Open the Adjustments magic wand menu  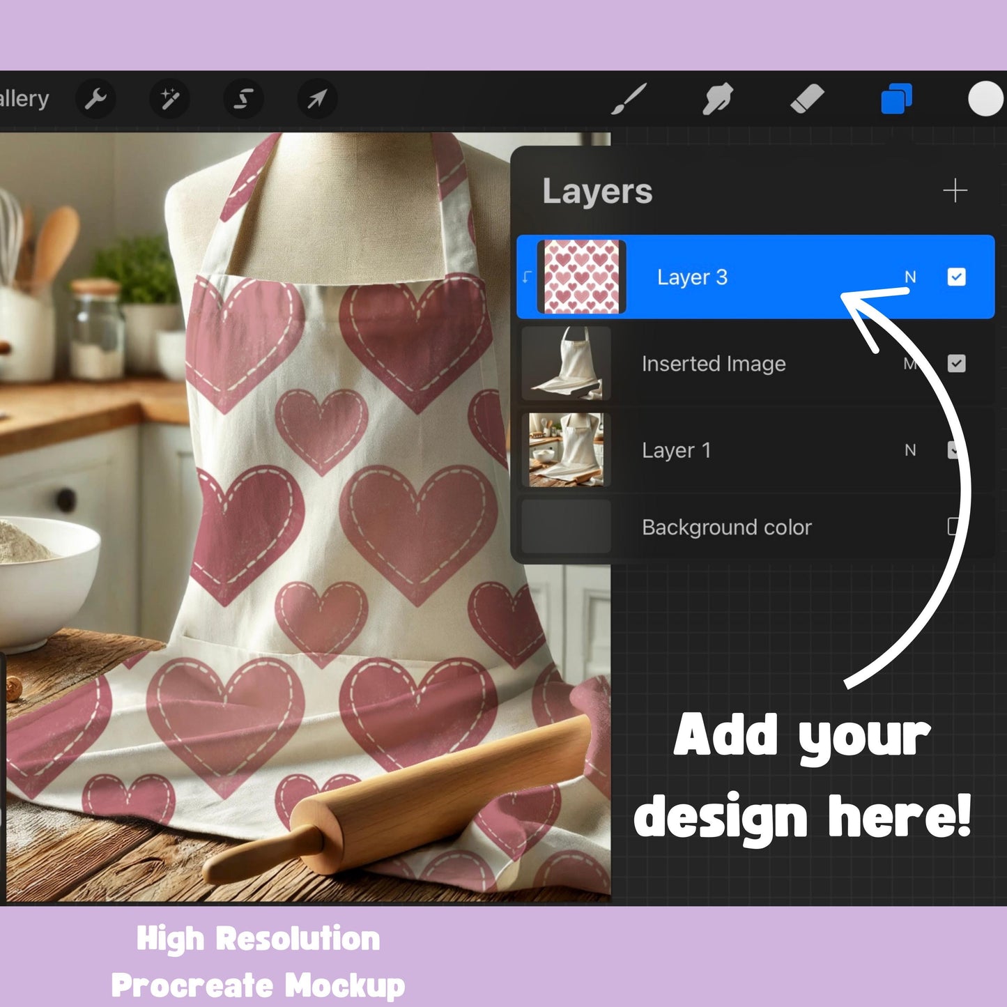pyautogui.click(x=169, y=98)
